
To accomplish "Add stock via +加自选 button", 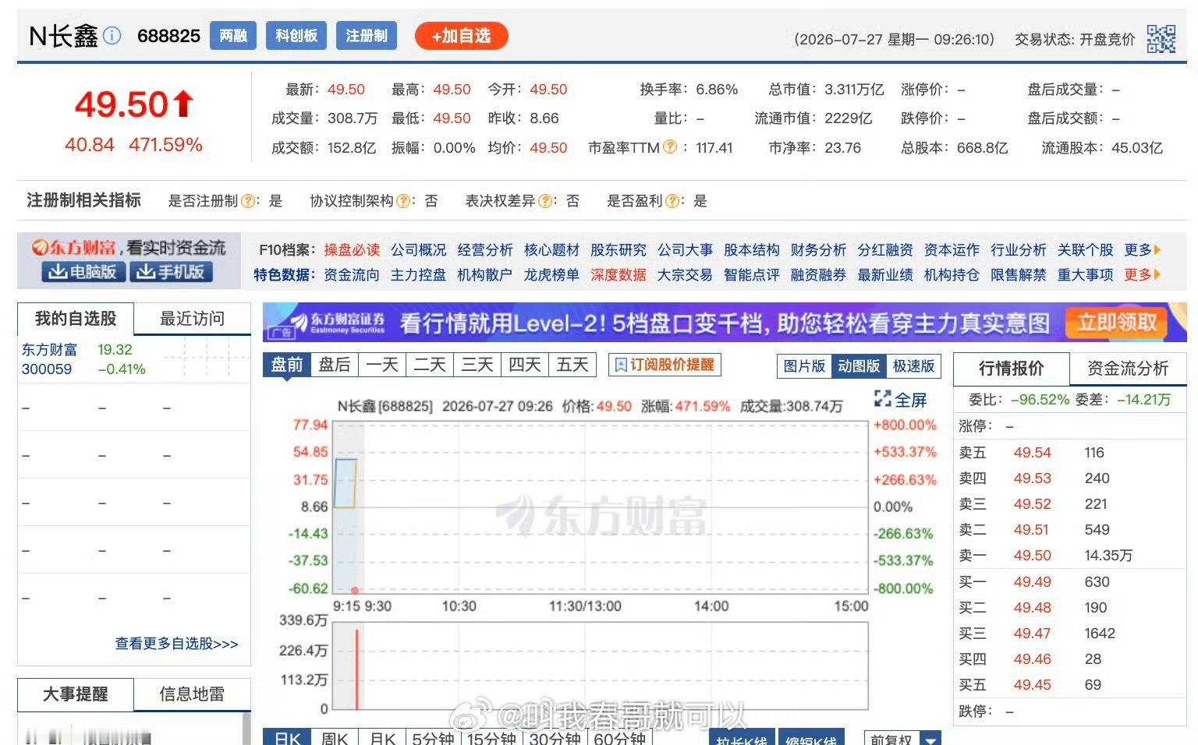I will coord(461,36).
